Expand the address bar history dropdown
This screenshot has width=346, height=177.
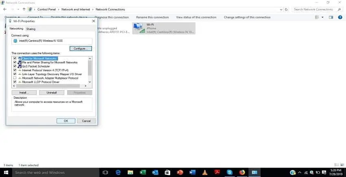[x=281, y=9]
